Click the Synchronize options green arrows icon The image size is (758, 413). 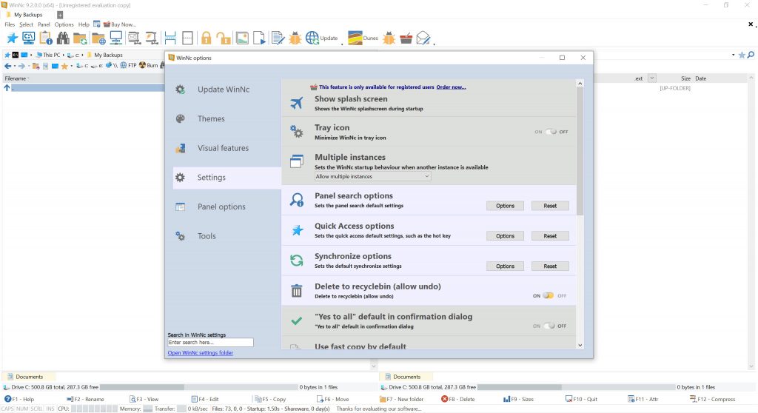[297, 261]
